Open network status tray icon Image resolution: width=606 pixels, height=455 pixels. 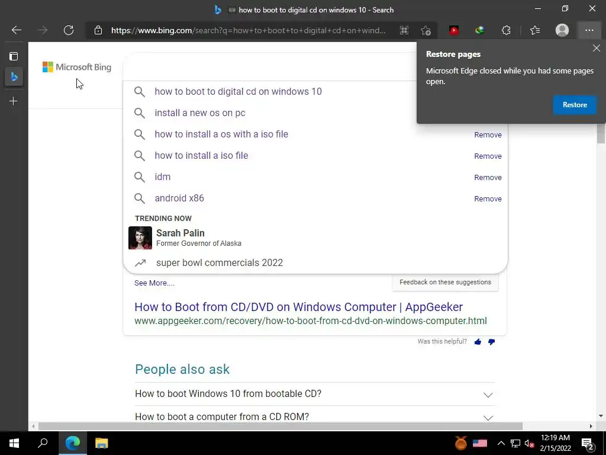pos(515,443)
